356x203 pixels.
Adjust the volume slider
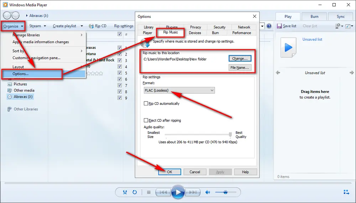coord(225,192)
